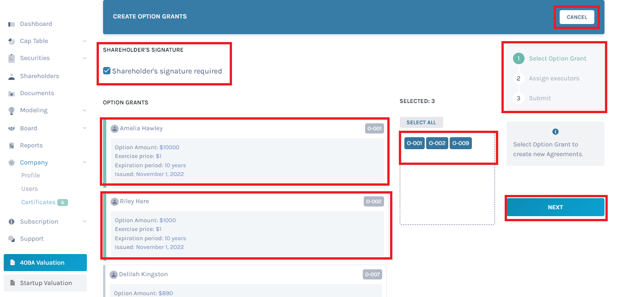
Task: Click the Support icon in the sidebar
Action: click(10, 238)
